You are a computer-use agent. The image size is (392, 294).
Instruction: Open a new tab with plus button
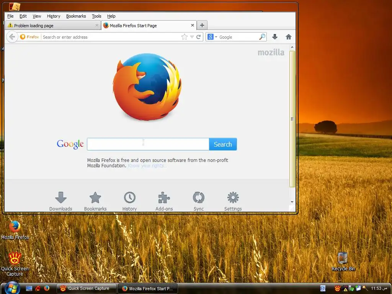coord(202,25)
